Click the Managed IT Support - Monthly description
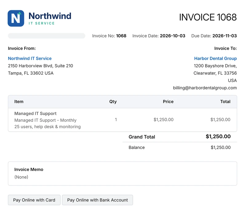 [x=46, y=120]
